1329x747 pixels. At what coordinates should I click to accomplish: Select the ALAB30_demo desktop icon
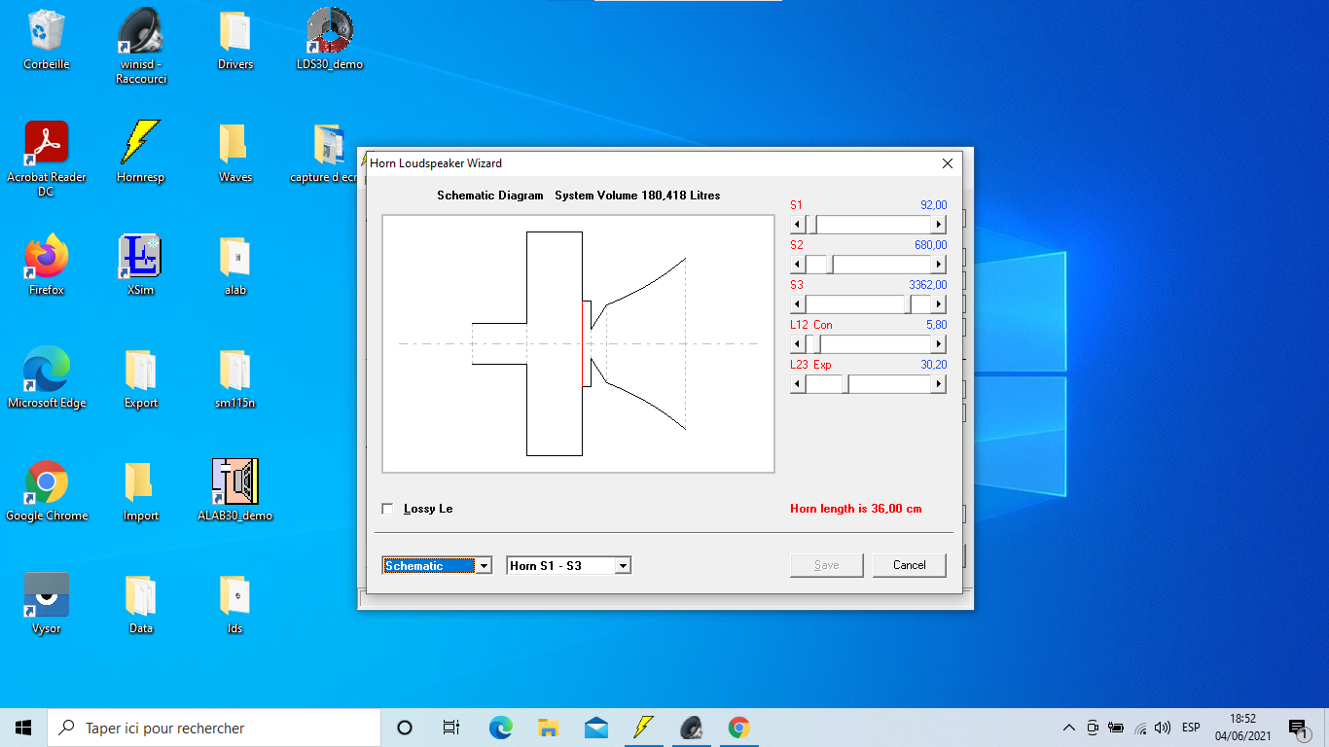[235, 489]
